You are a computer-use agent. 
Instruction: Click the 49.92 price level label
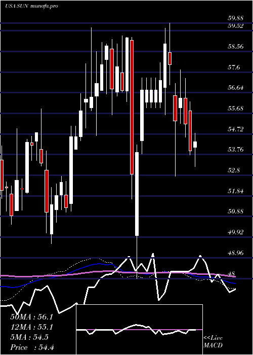tap(235, 232)
